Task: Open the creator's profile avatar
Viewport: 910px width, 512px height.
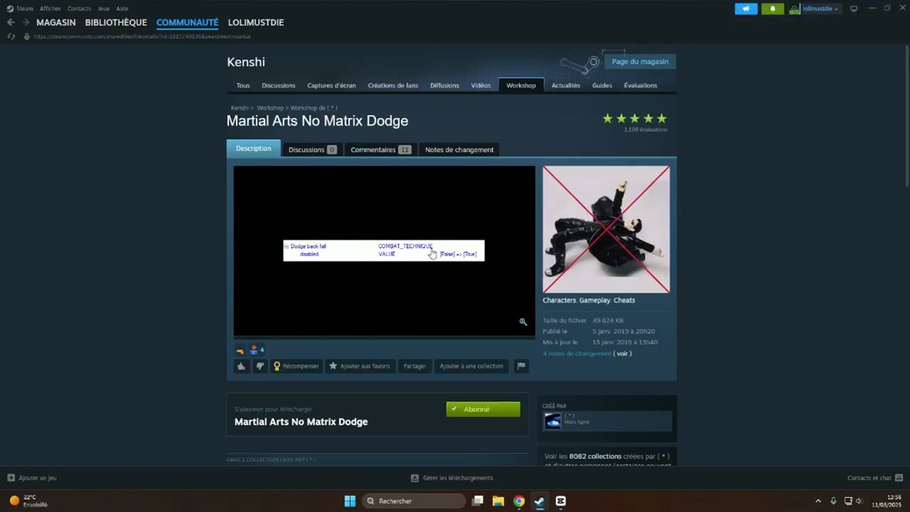Action: click(x=553, y=421)
